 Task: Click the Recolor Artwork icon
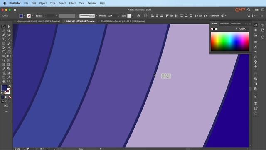click(x=138, y=16)
